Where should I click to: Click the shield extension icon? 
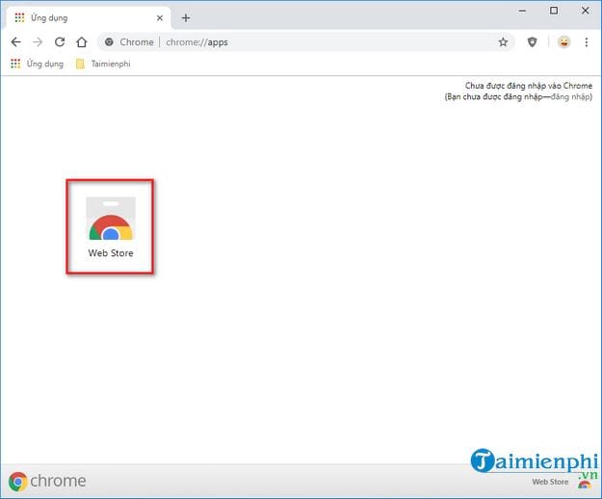(x=532, y=41)
